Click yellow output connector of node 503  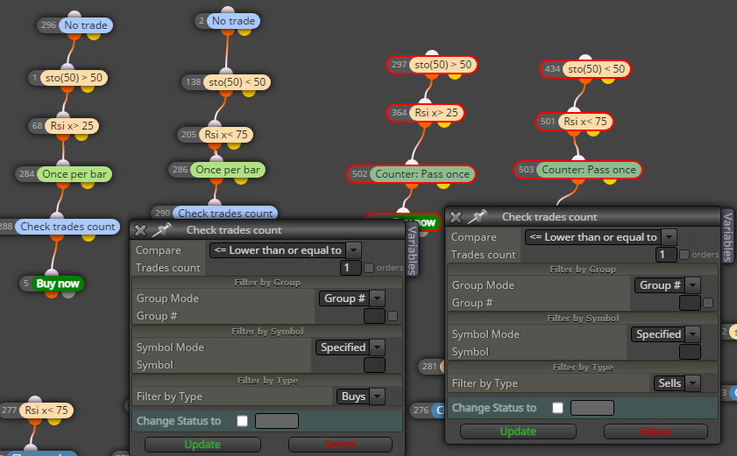[610, 180]
